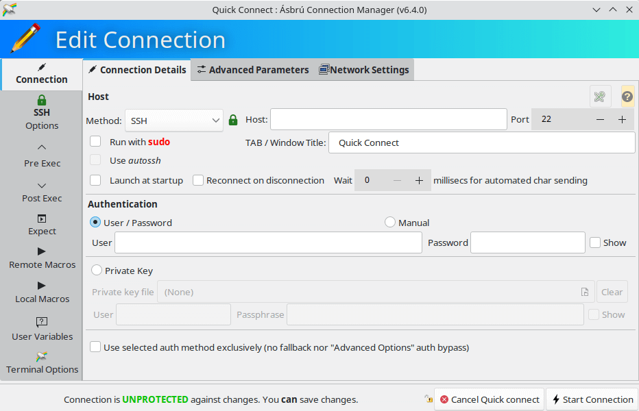Click the Private key file chooser
The width and height of the screenshot is (639, 411).
point(376,292)
